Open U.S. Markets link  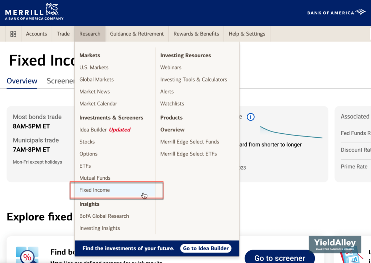pos(94,67)
